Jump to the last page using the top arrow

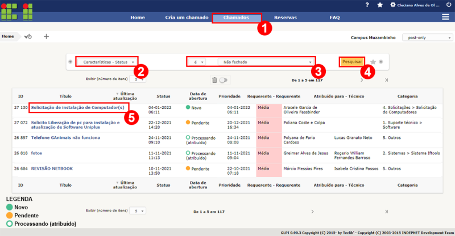387,80
